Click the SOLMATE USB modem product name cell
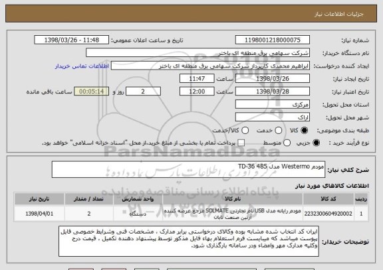The height and width of the screenshot is (270, 383). [x=233, y=214]
